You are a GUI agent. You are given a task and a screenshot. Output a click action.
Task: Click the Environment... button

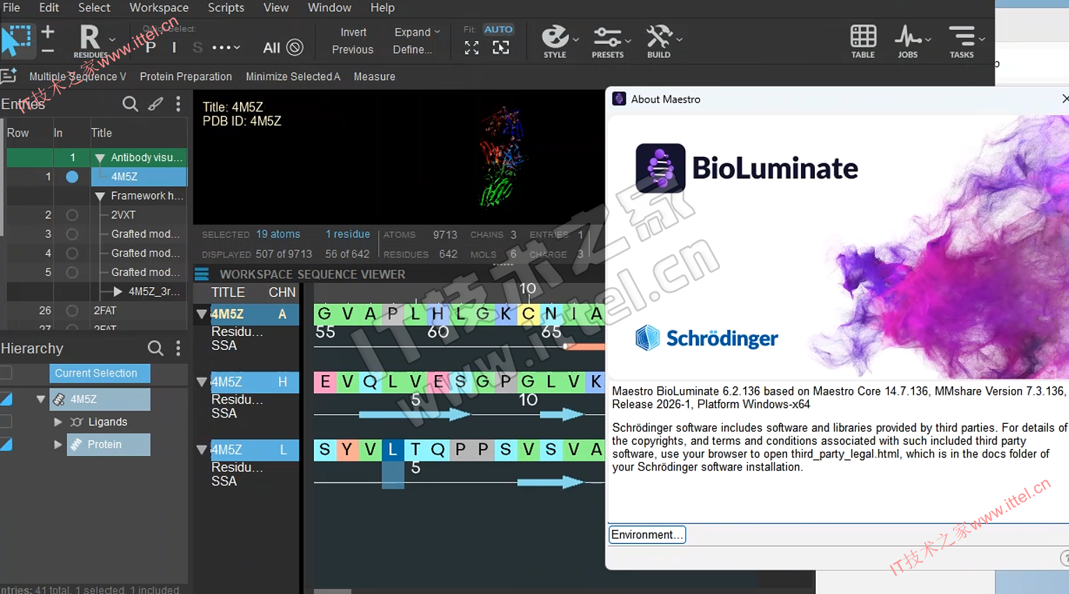(x=647, y=535)
